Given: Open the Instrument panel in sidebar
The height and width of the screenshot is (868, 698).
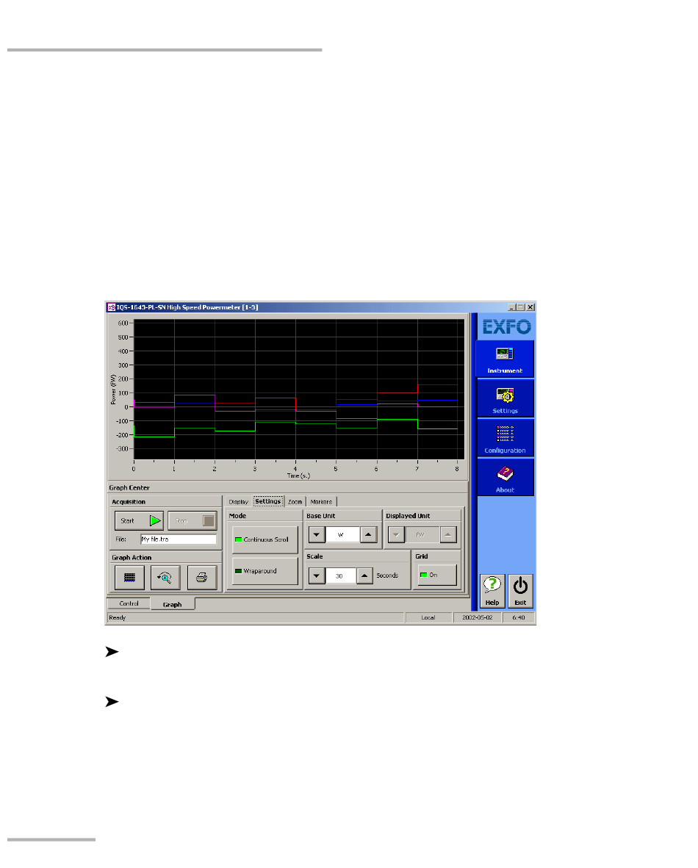Looking at the screenshot, I should (504, 358).
